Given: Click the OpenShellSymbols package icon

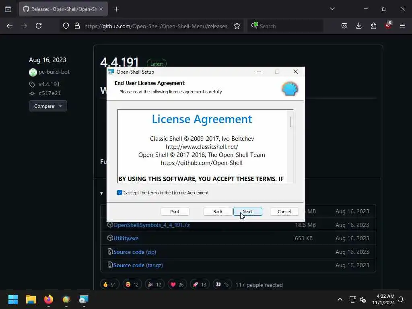Looking at the screenshot, I should pyautogui.click(x=110, y=225).
